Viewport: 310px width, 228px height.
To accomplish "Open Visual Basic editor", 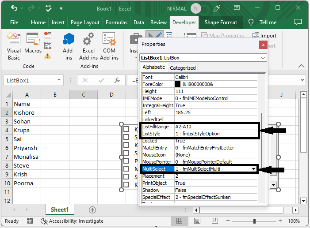I will point(14,47).
